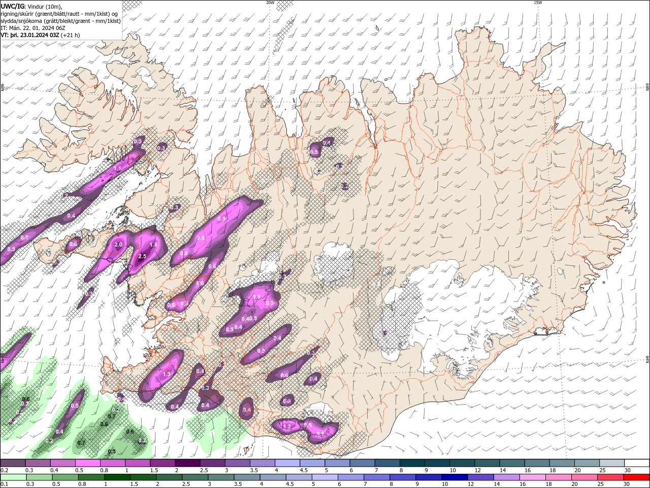Image resolution: width=650 pixels, height=488 pixels.
Task: Click the 15W longitude label at the top
Action: pyautogui.click(x=538, y=3)
